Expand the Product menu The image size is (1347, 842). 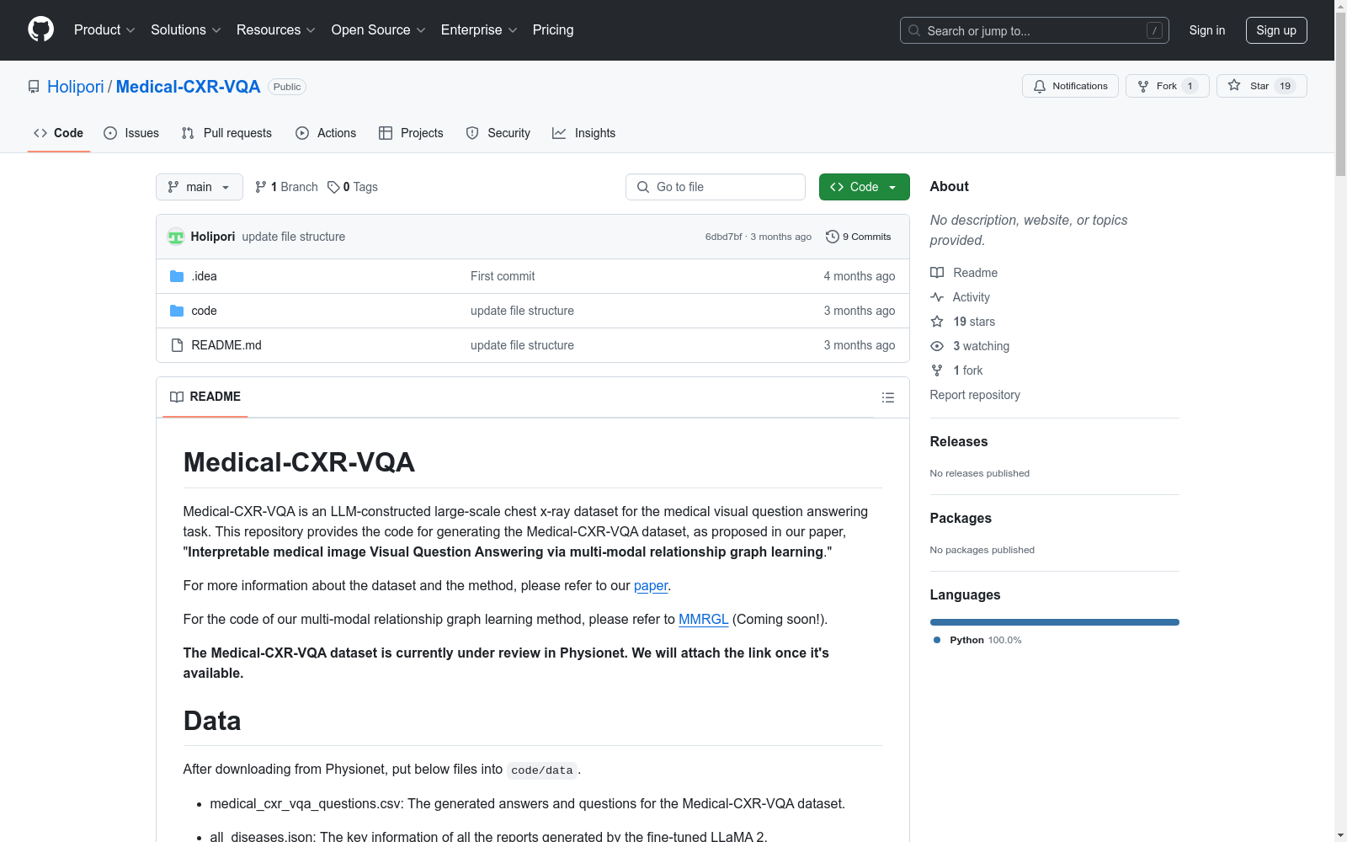(104, 30)
